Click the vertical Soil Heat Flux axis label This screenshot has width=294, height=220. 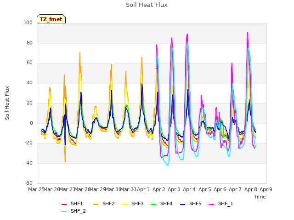[x=7, y=103]
